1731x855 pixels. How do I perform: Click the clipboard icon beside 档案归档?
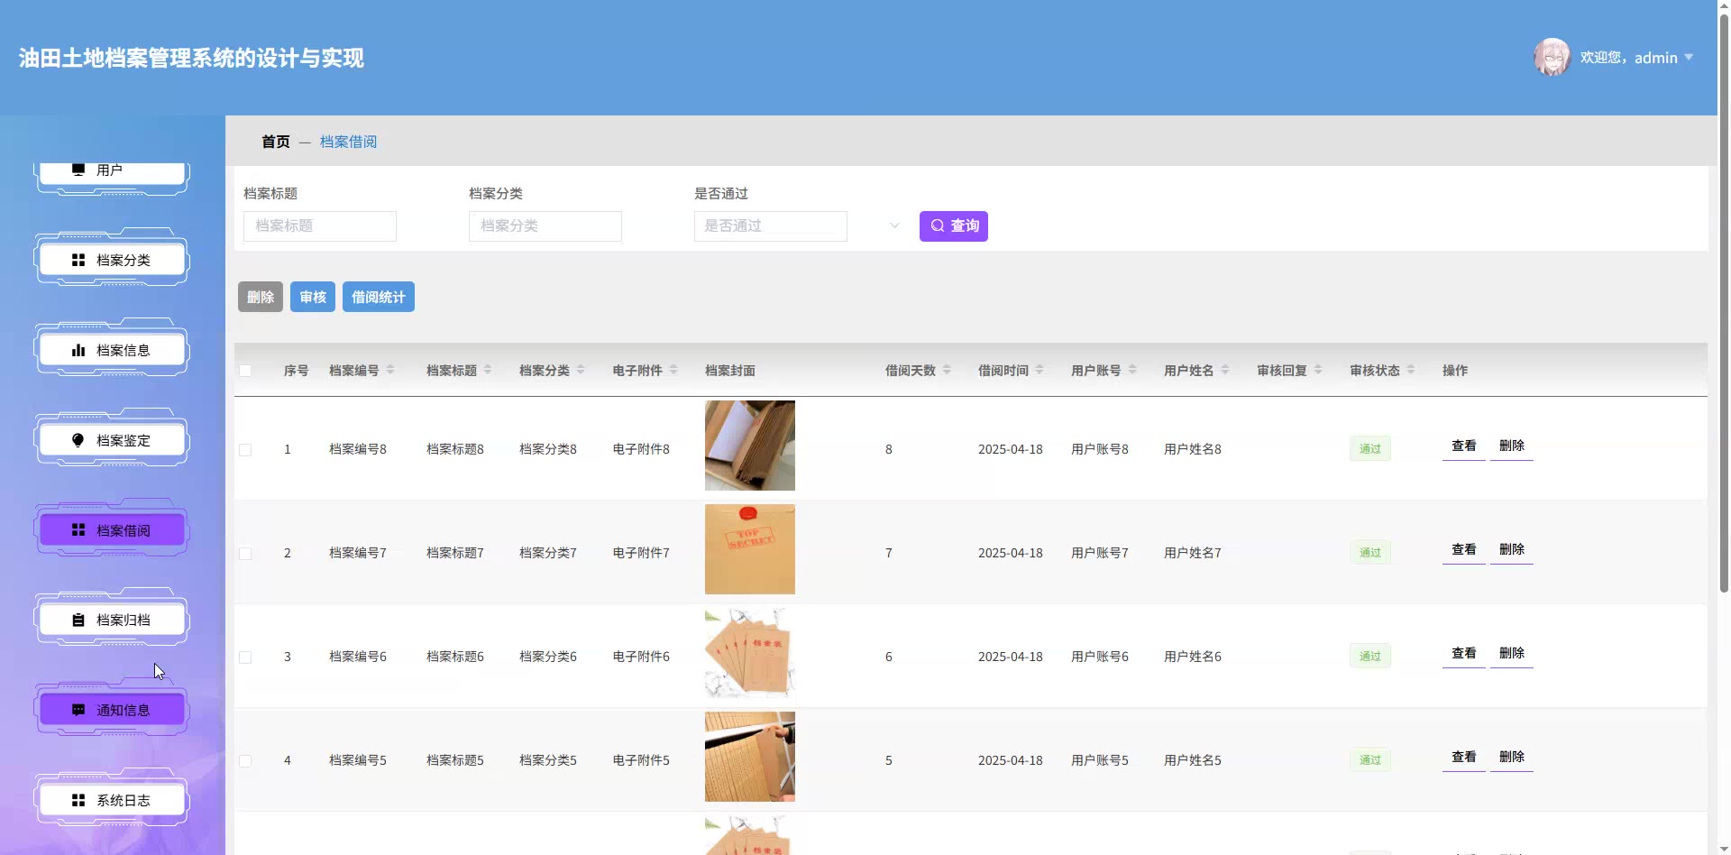[78, 621]
